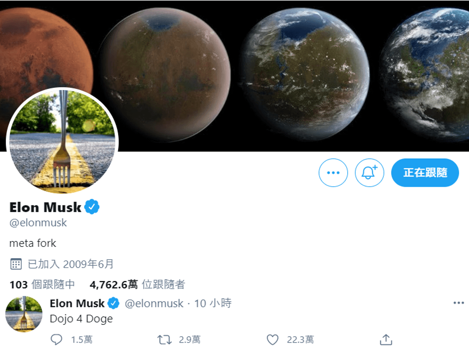Open the large fork profile picture

[62, 141]
